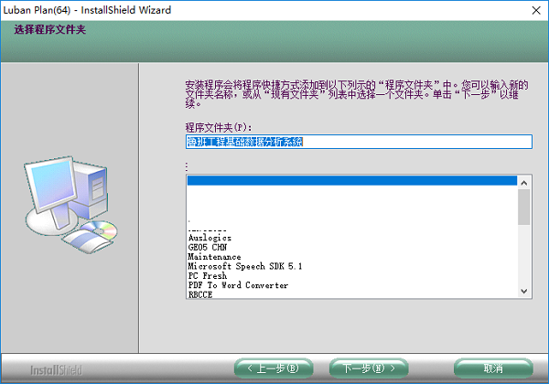Click scrollbar up arrow in folder list
The height and width of the screenshot is (384, 549).
(x=524, y=183)
